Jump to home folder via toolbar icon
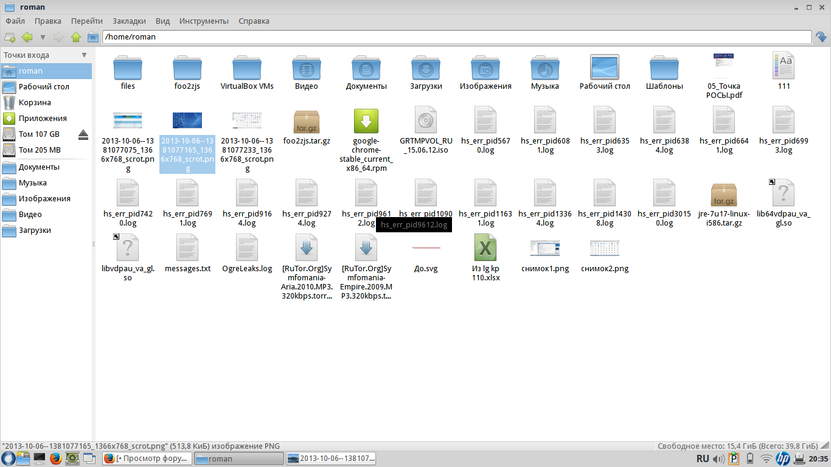 [x=92, y=37]
